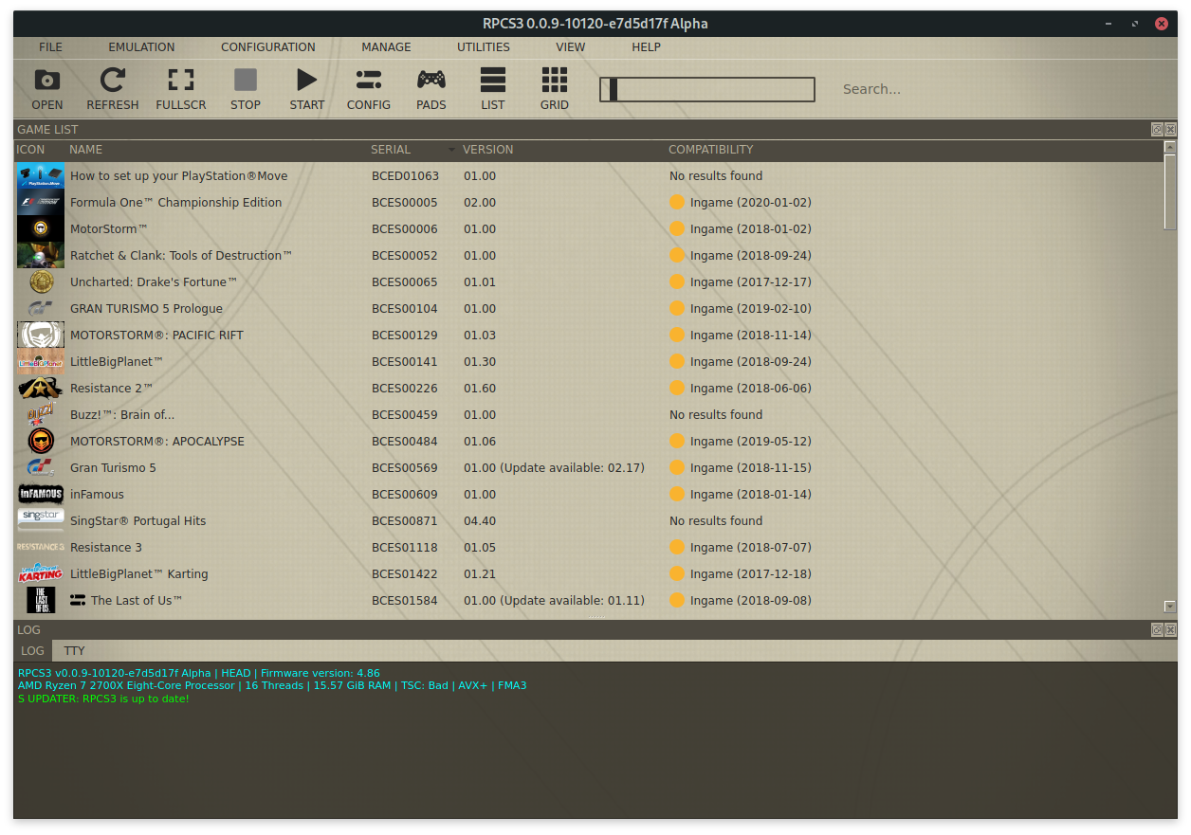Open the CONFIGURATION menu
Screen dimensions: 1191x835
(x=268, y=47)
